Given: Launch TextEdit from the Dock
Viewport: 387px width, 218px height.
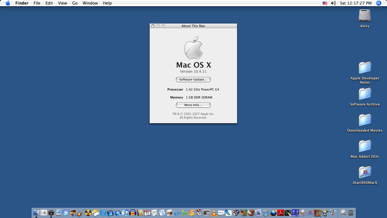Looking at the screenshot, I should [x=155, y=213].
